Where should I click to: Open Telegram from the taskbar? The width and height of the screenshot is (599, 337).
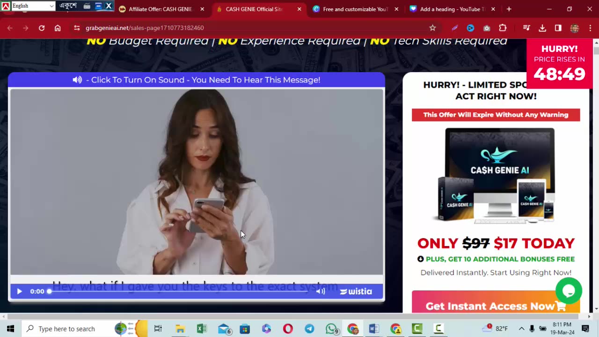point(309,329)
